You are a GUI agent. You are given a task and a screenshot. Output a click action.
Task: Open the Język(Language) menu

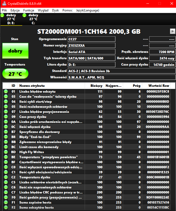pyautogui.click(x=88, y=10)
